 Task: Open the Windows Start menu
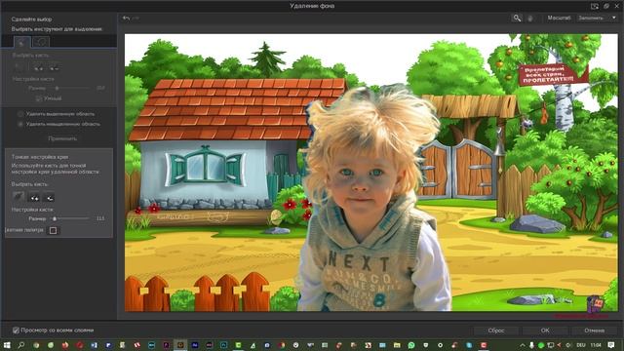[7, 345]
